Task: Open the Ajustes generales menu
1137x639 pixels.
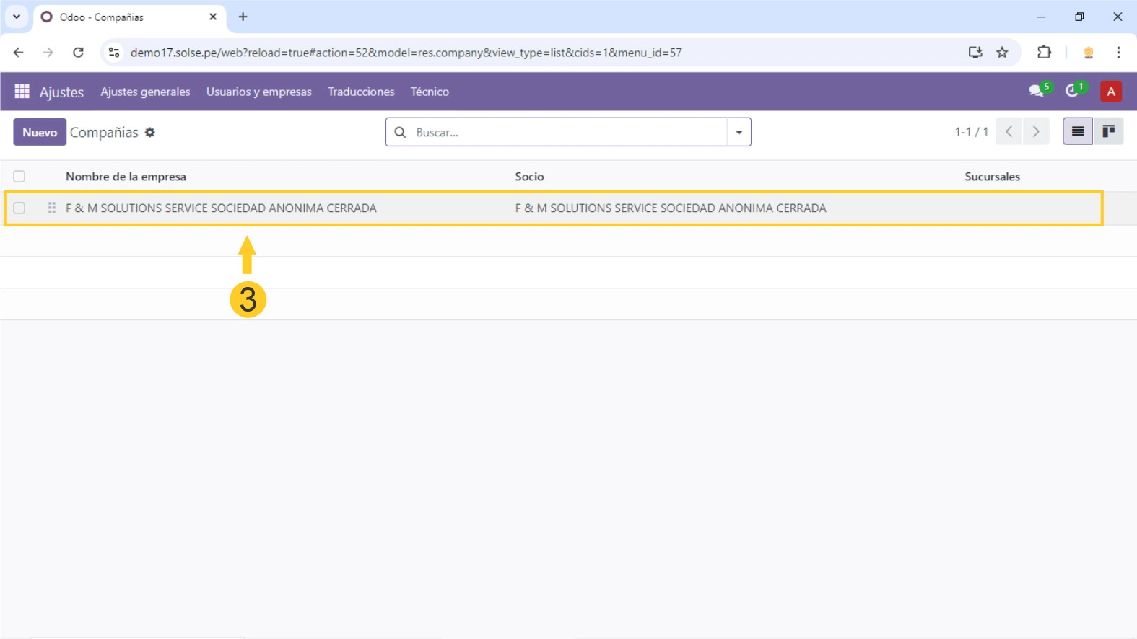Action: click(x=145, y=92)
